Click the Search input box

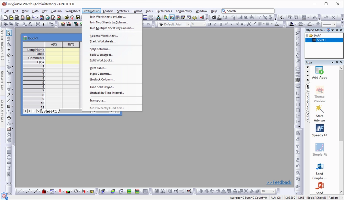pos(248,11)
